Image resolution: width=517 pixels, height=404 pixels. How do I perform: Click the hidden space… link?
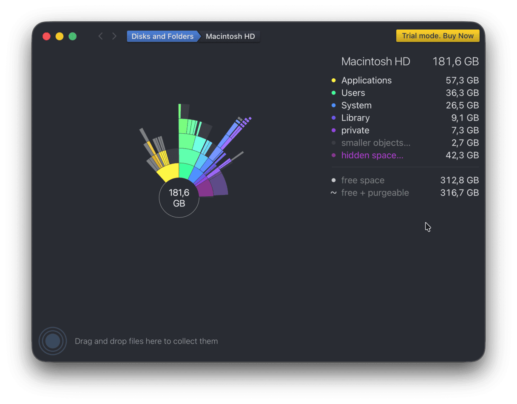point(372,155)
